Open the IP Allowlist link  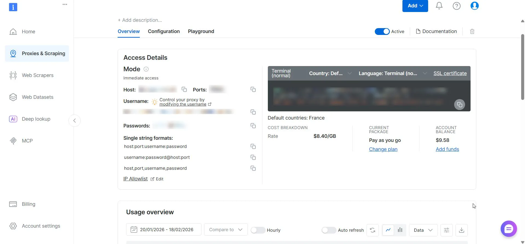pos(135,179)
